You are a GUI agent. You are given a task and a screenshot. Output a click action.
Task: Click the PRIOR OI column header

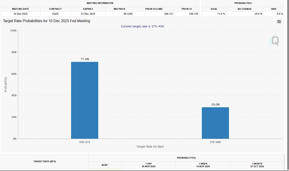pyautogui.click(x=187, y=9)
